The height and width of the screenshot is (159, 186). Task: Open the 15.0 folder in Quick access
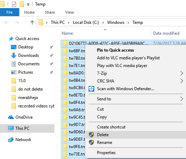point(22,81)
